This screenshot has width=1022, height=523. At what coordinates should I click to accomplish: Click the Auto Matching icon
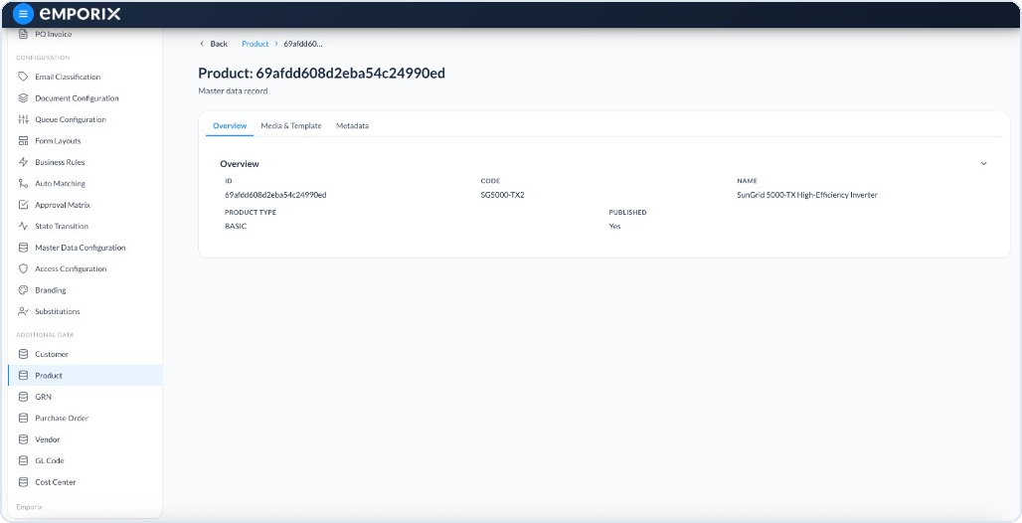click(x=24, y=184)
